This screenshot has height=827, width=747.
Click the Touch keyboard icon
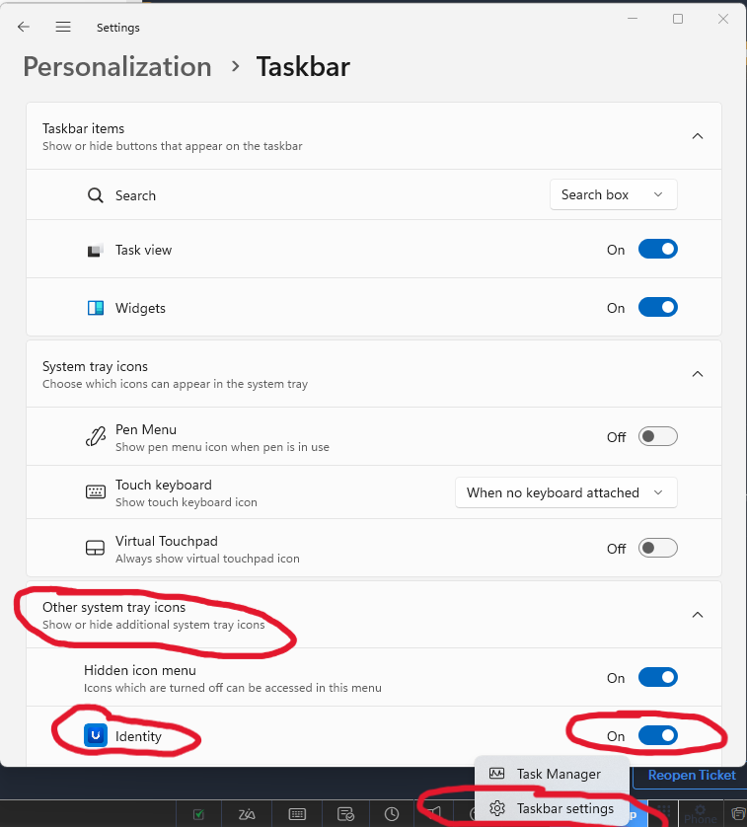pos(96,492)
